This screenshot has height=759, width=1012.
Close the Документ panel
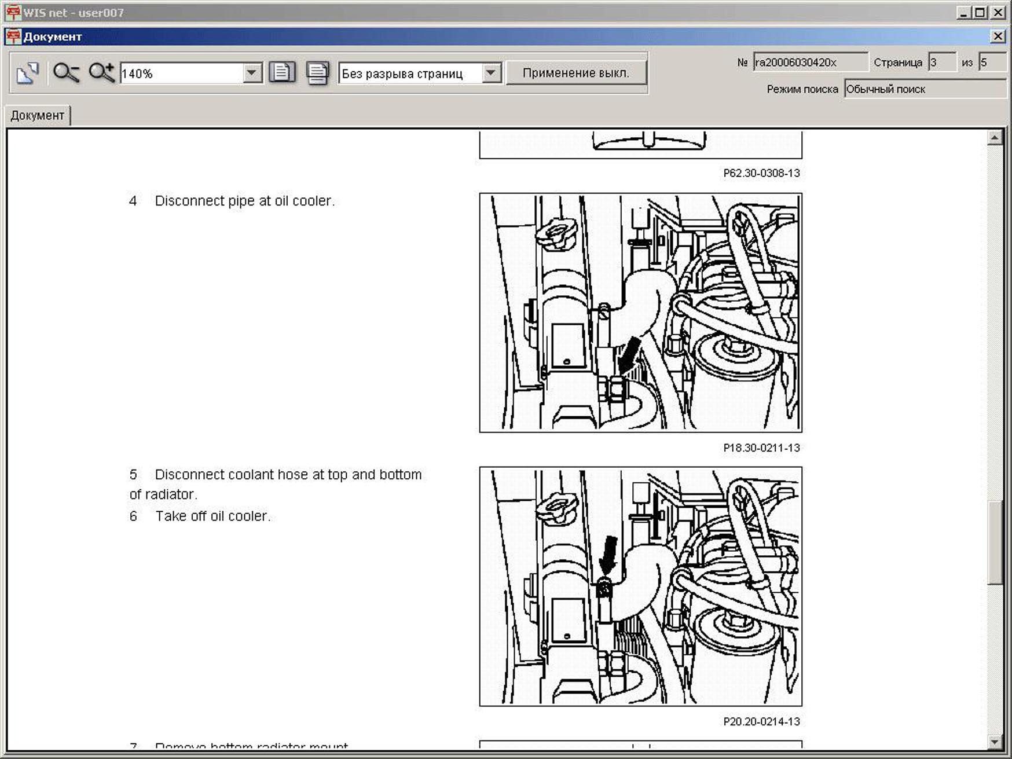(998, 36)
